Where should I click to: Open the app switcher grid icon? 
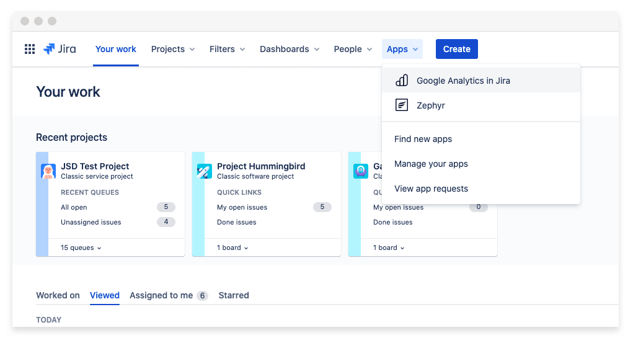tap(29, 49)
